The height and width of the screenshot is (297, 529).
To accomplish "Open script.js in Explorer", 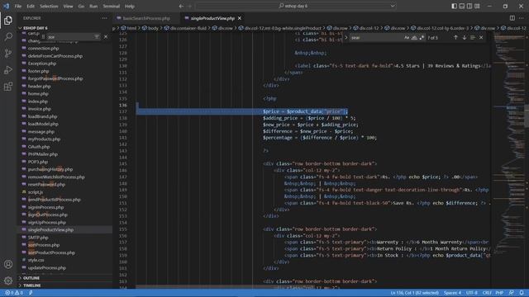I will pyautogui.click(x=35, y=192).
